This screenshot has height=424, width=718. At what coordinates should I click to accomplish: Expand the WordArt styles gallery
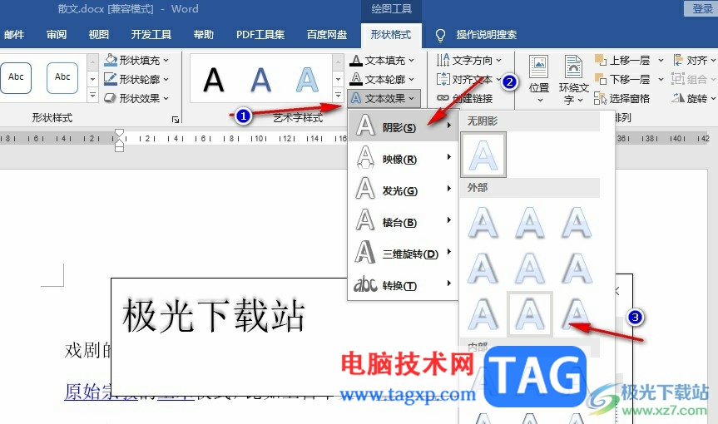(338, 95)
